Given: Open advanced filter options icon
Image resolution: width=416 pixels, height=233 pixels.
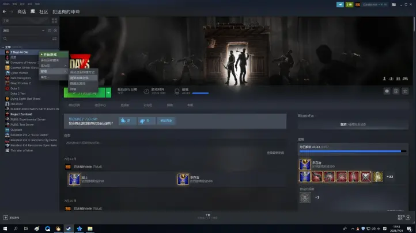Looking at the screenshot, I should tap(54, 39).
